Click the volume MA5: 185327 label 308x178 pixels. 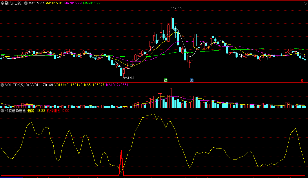(94, 85)
